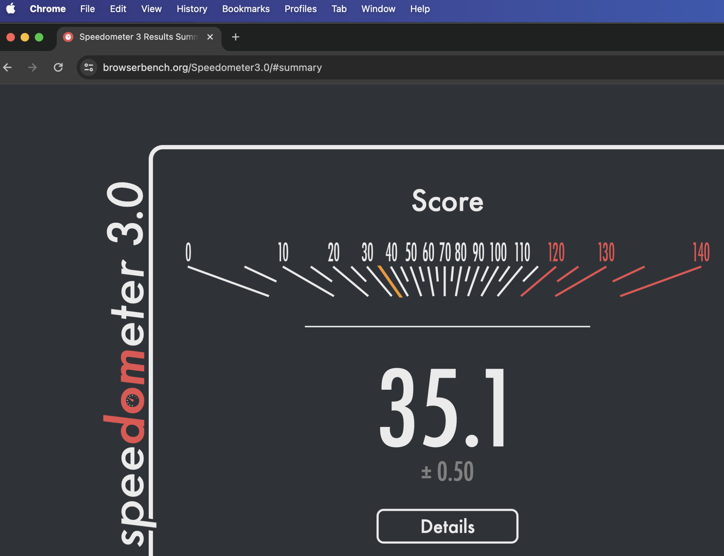Click the Speedometer favicon in the tab
The image size is (724, 556).
tap(68, 37)
